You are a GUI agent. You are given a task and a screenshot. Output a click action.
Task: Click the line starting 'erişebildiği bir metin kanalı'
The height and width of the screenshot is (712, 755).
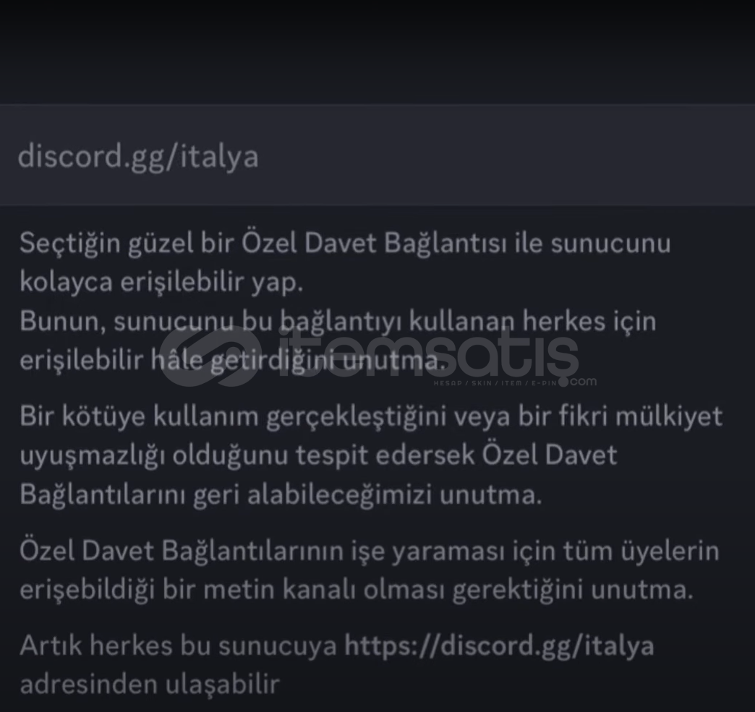[x=357, y=590]
